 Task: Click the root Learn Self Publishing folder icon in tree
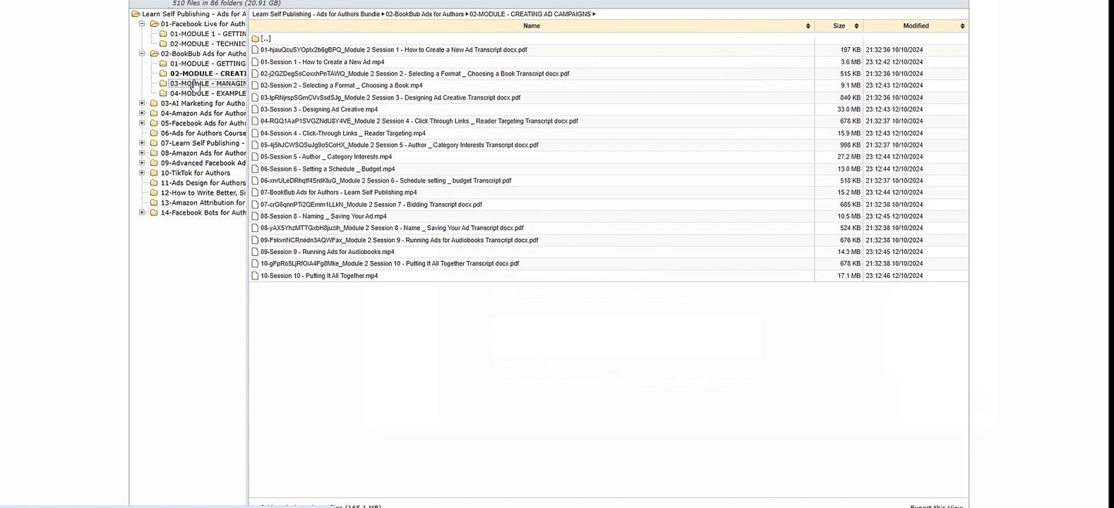pyautogui.click(x=136, y=14)
